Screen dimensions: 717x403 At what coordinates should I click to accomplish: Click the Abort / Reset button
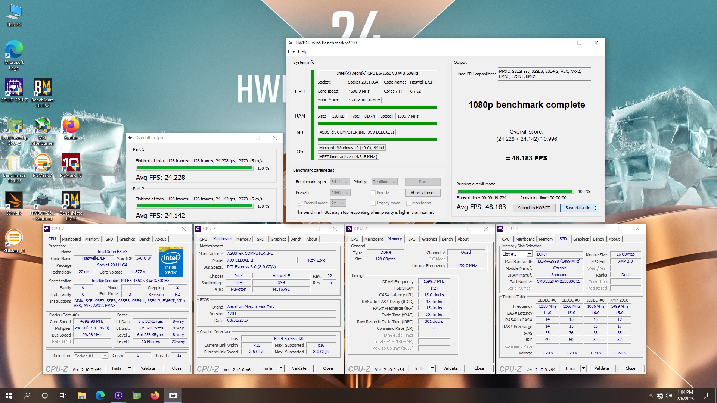click(423, 193)
